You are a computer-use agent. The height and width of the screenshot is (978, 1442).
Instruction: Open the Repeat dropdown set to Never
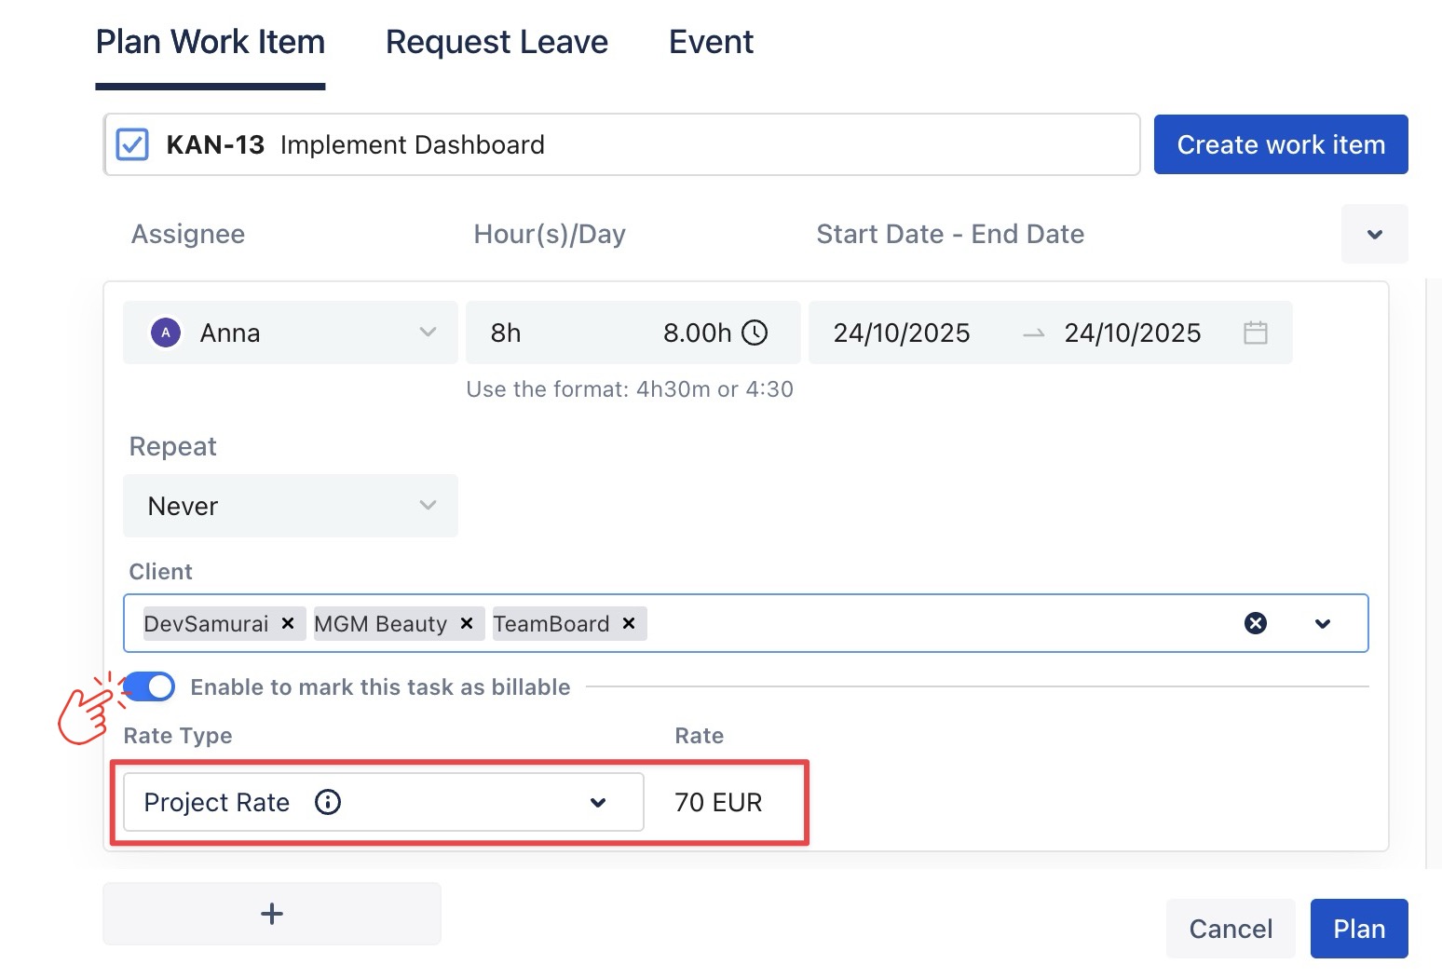290,506
